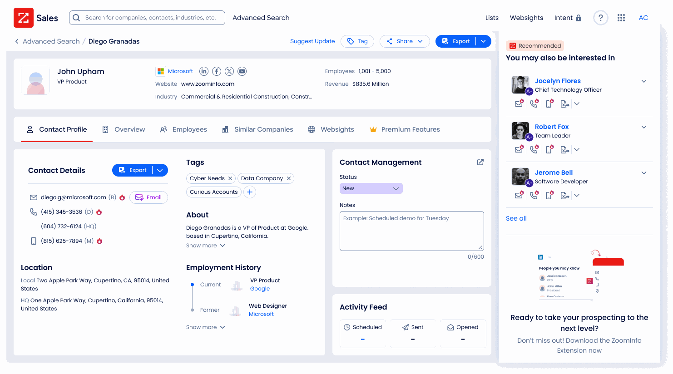Viewport: 673px width, 374px height.
Task: Select the Scheduled activity feed box
Action: (363, 334)
